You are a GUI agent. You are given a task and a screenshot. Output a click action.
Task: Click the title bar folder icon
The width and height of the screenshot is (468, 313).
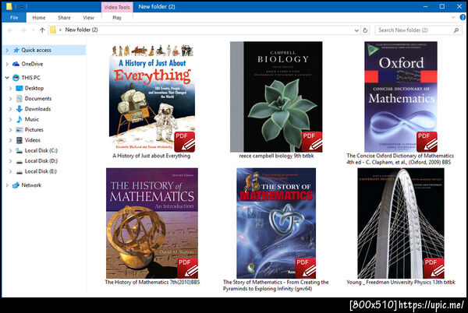click(x=9, y=6)
